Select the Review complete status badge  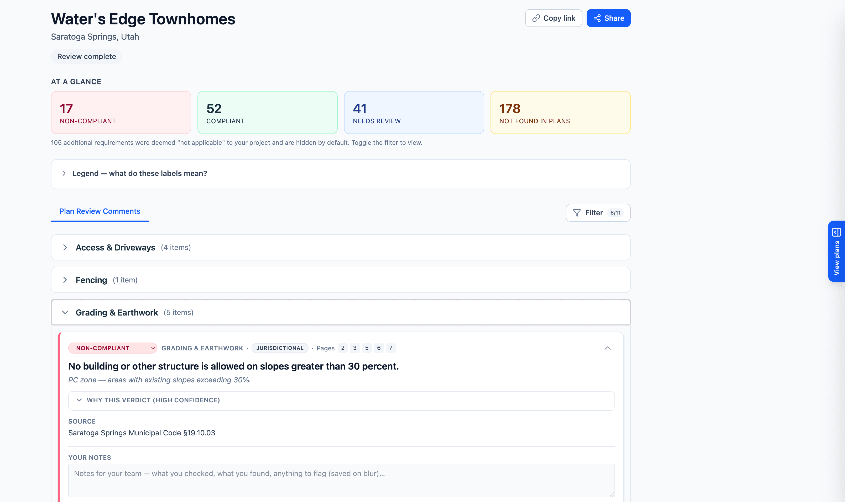(86, 56)
